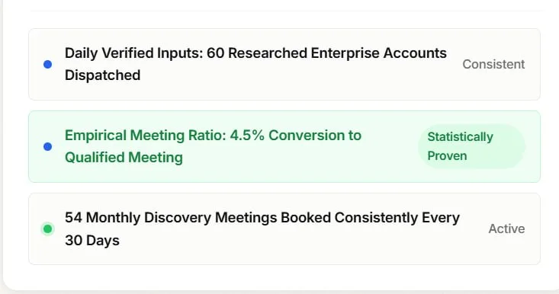Click the 30 Days text
Viewport: 559px width, 294px height.
click(x=92, y=240)
